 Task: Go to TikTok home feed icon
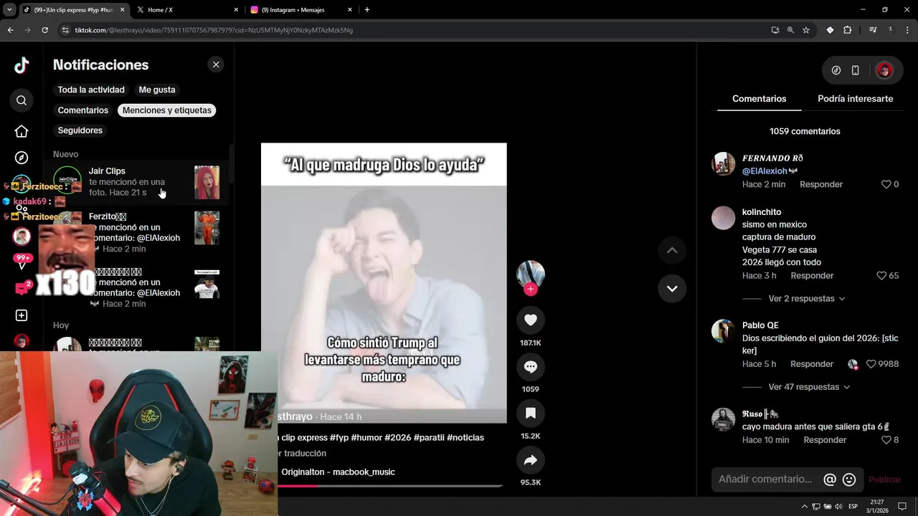pos(22,131)
